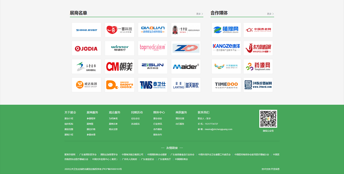Viewport: 344px width, 174px height.
Task: Open the 国际应急管理学会 friendly link
Action: [109, 154]
